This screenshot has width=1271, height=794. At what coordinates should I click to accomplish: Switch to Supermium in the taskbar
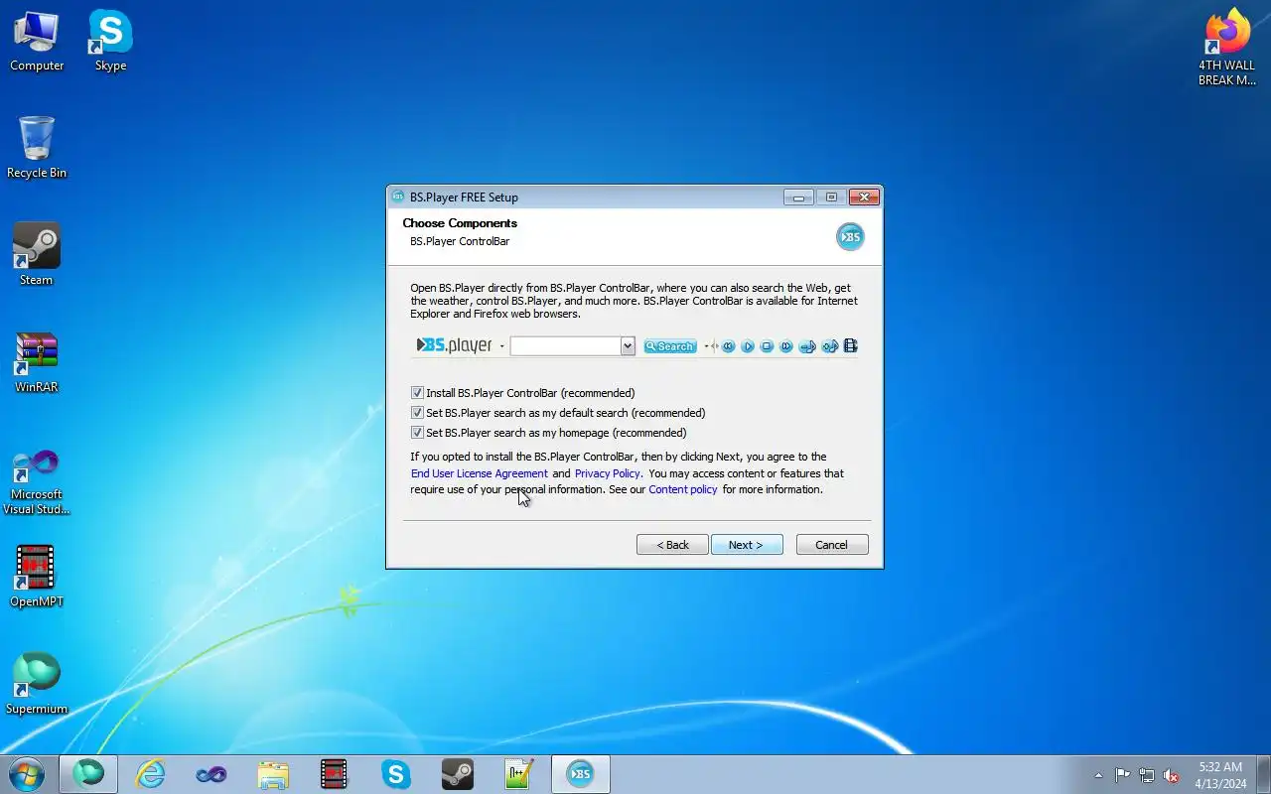[88, 774]
